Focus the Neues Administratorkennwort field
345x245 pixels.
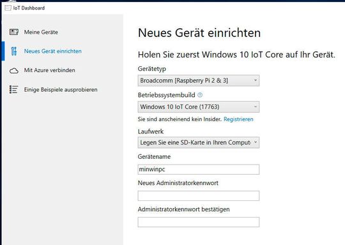pos(199,196)
